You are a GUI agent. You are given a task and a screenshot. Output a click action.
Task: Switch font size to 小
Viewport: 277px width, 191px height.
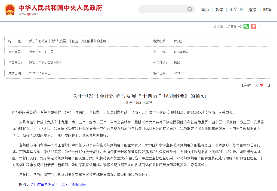pos(266,85)
